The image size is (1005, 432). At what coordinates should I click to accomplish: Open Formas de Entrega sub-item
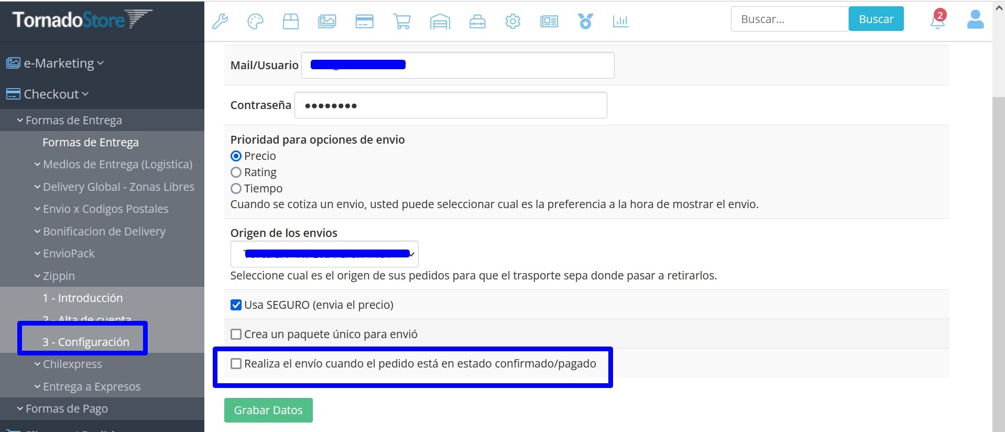[x=91, y=143]
